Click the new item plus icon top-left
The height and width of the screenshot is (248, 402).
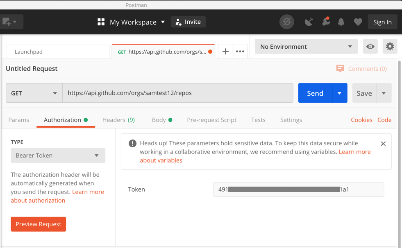click(7, 22)
